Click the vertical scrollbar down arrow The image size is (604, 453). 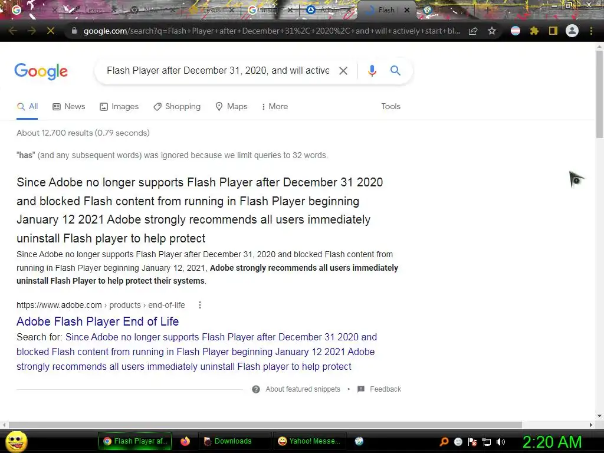pyautogui.click(x=599, y=416)
